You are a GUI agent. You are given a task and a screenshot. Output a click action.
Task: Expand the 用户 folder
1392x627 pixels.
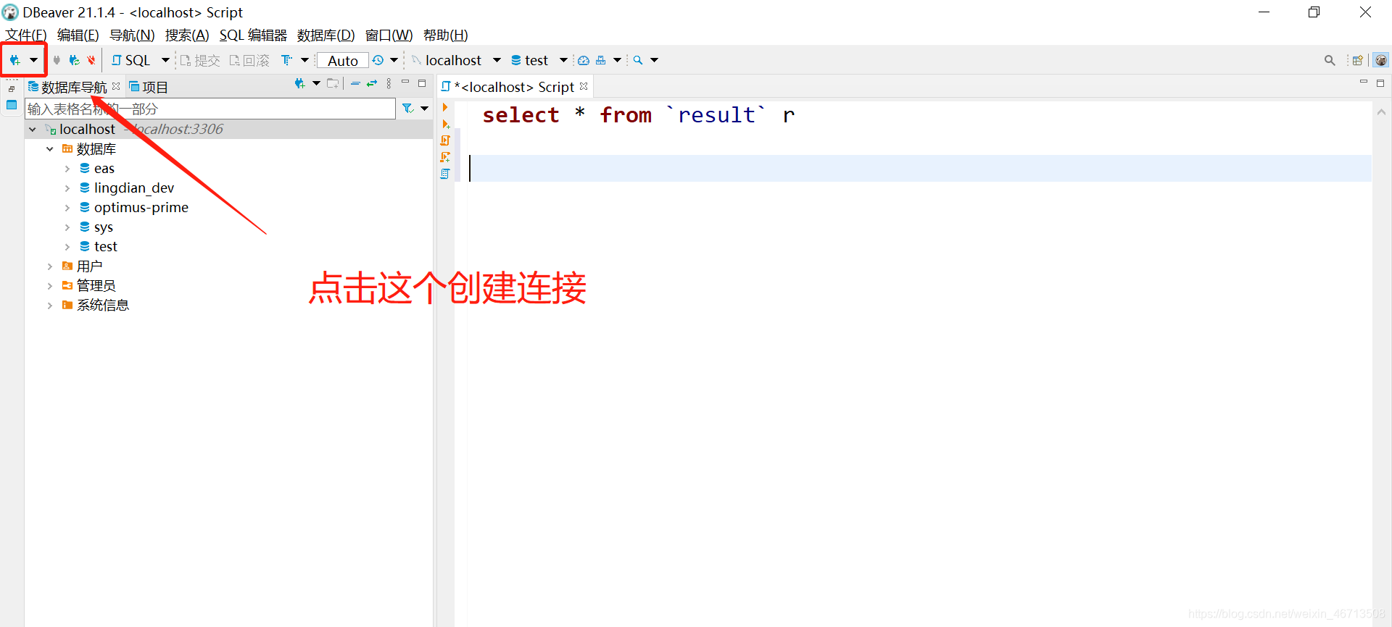(50, 266)
